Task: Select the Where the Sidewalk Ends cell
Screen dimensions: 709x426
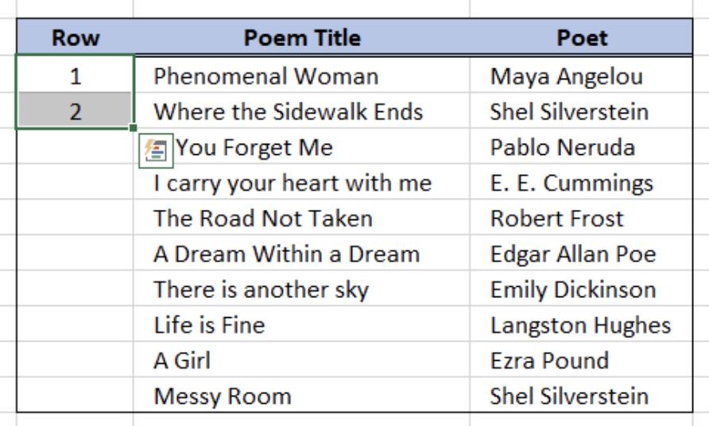Action: (x=302, y=110)
